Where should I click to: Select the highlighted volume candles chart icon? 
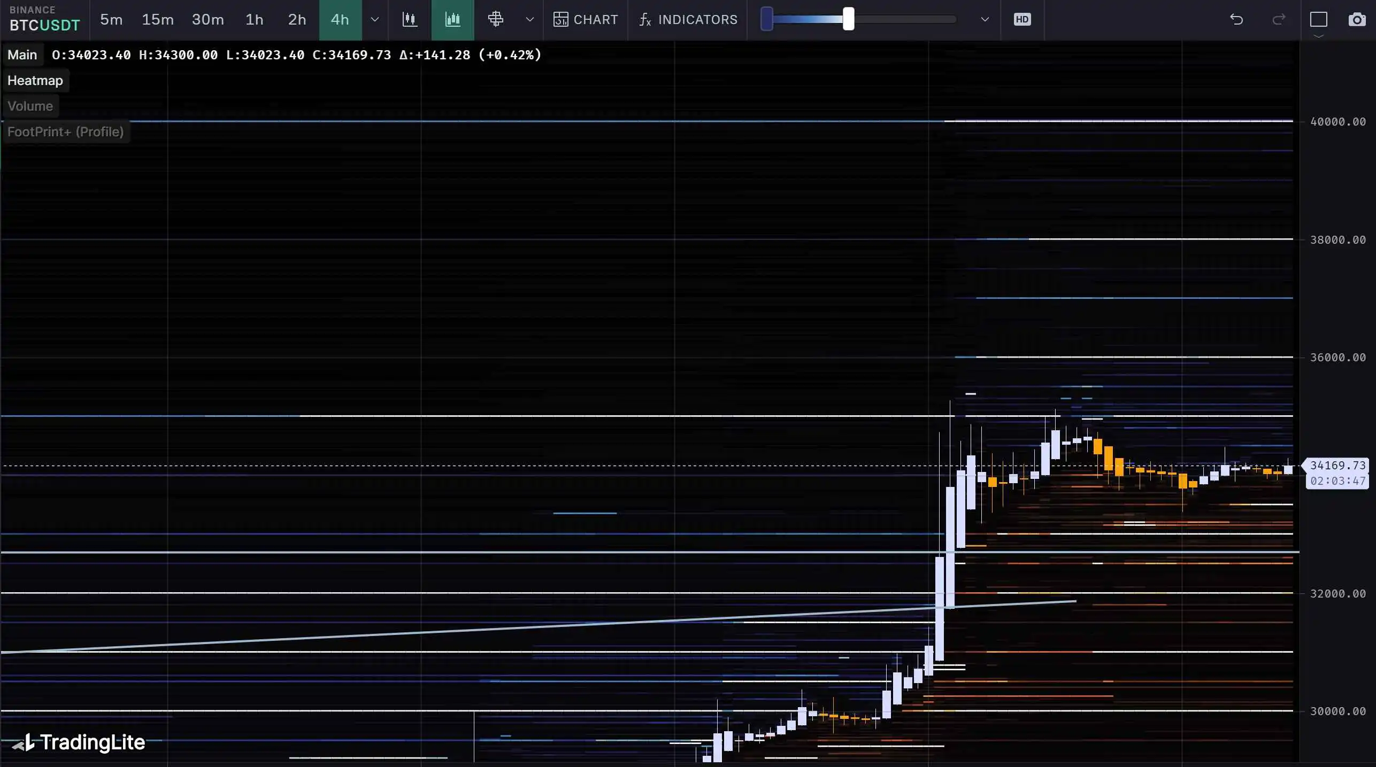(452, 20)
